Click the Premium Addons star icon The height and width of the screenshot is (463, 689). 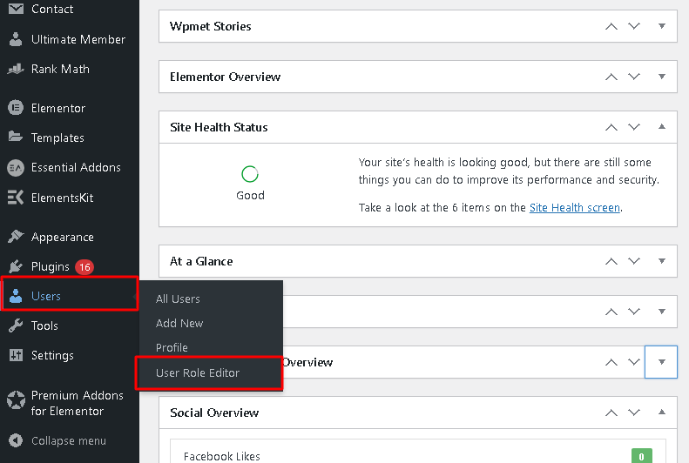[16, 399]
